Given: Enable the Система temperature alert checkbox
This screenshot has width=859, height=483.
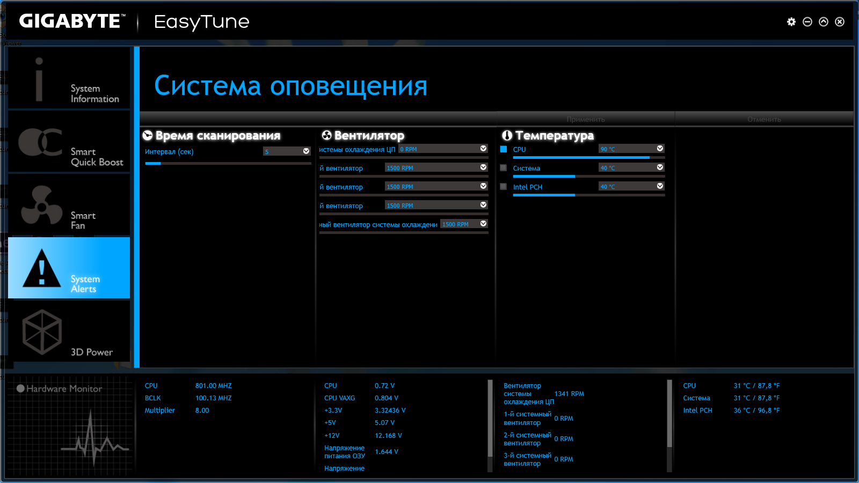Looking at the screenshot, I should click(504, 168).
